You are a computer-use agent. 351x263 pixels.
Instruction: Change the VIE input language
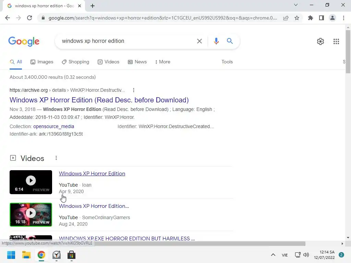285,255
